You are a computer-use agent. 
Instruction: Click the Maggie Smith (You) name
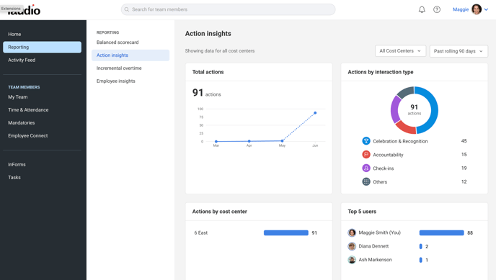[x=380, y=232]
